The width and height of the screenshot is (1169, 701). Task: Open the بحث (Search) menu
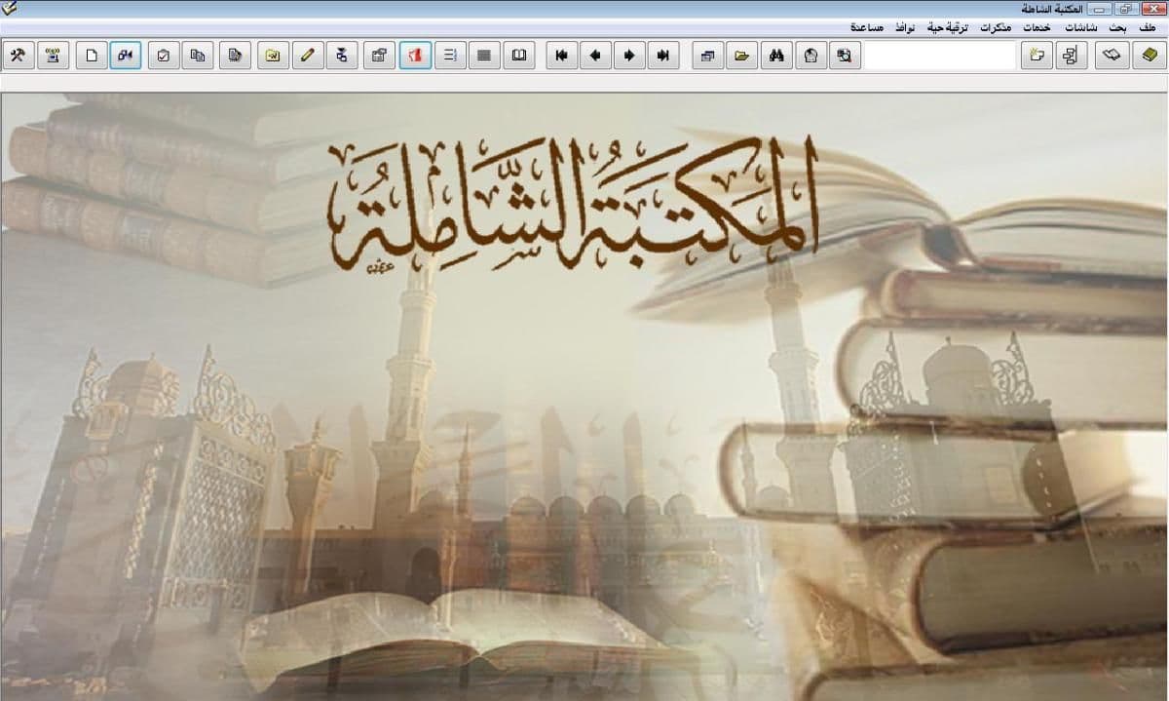pos(1118,28)
